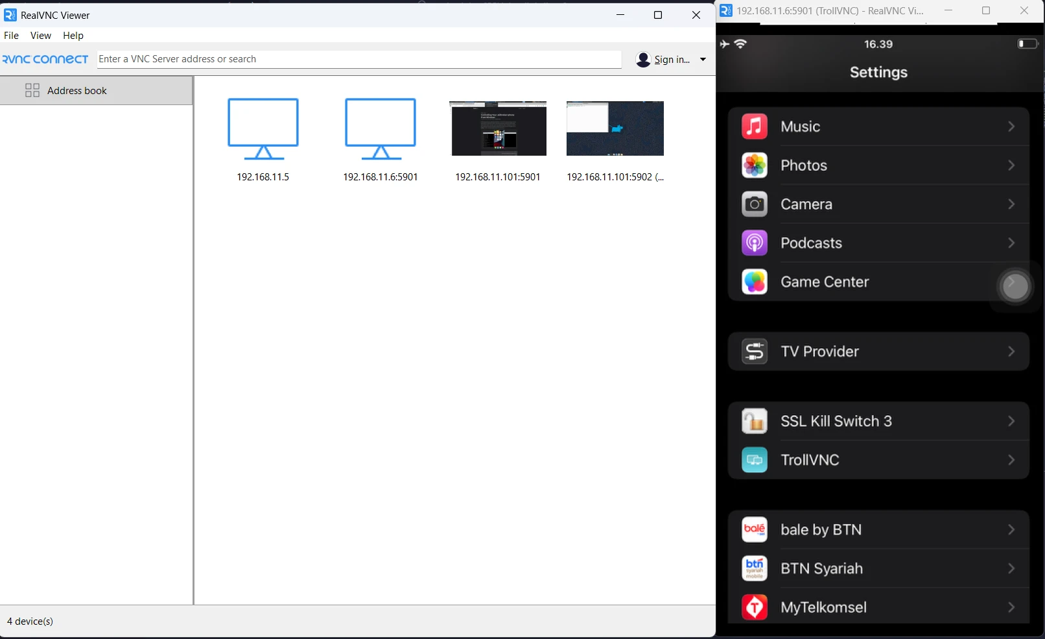The image size is (1045, 639).
Task: Tap the Music label text
Action: click(801, 127)
